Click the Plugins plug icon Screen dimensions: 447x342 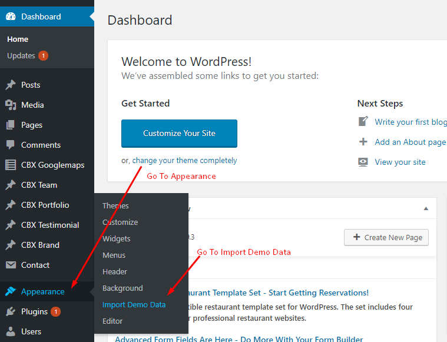point(11,311)
